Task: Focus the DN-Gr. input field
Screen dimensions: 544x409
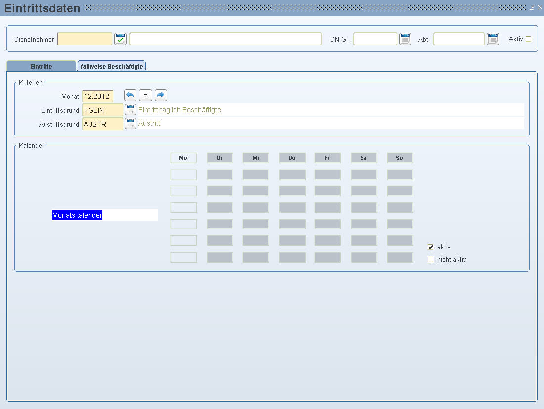Action: 375,39
